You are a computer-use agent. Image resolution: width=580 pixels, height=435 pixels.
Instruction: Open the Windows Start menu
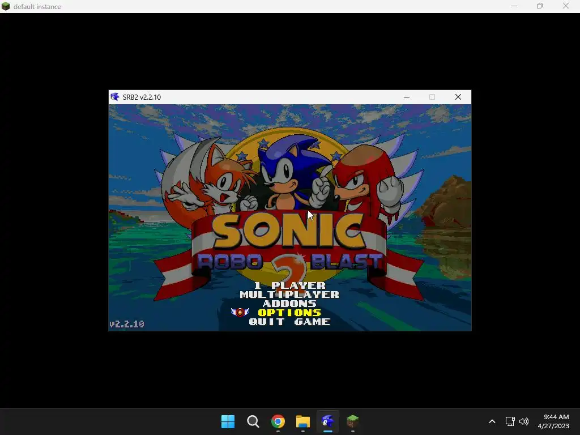228,421
